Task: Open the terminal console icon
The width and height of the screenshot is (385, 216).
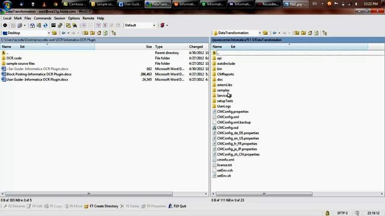Action: click(54, 25)
